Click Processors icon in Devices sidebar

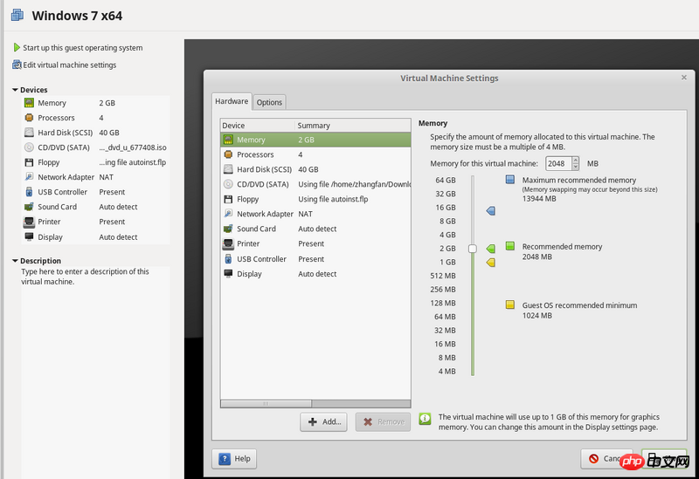pyautogui.click(x=29, y=118)
